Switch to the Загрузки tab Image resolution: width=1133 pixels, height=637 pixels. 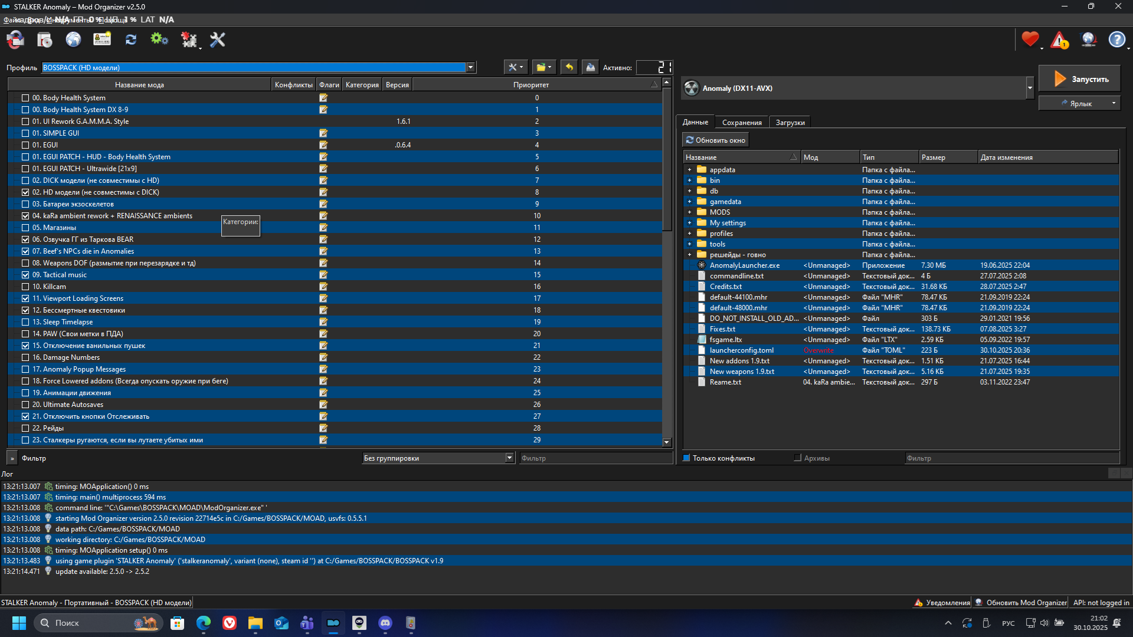[790, 123]
